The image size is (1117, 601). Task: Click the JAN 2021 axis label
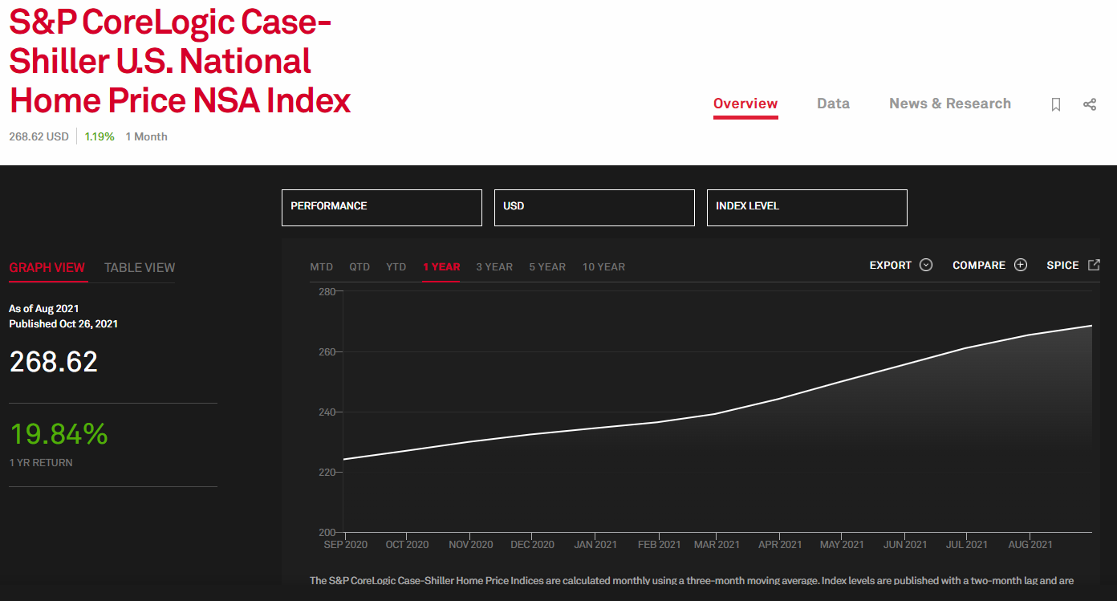pos(595,545)
